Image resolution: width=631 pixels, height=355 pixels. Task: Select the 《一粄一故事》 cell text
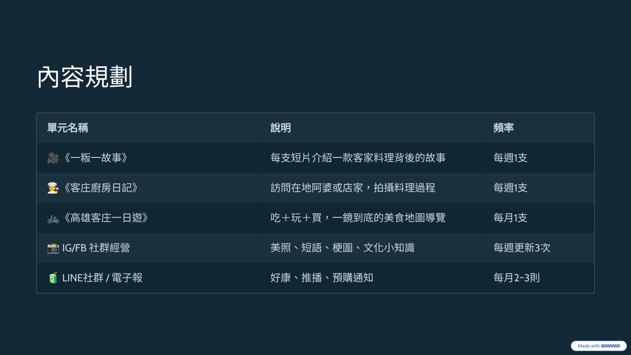96,158
